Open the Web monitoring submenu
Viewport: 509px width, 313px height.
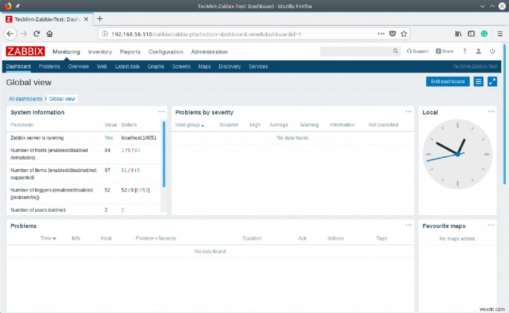[x=102, y=66]
